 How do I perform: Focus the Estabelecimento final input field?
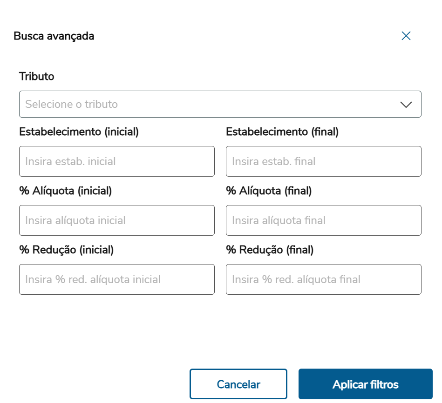click(323, 161)
